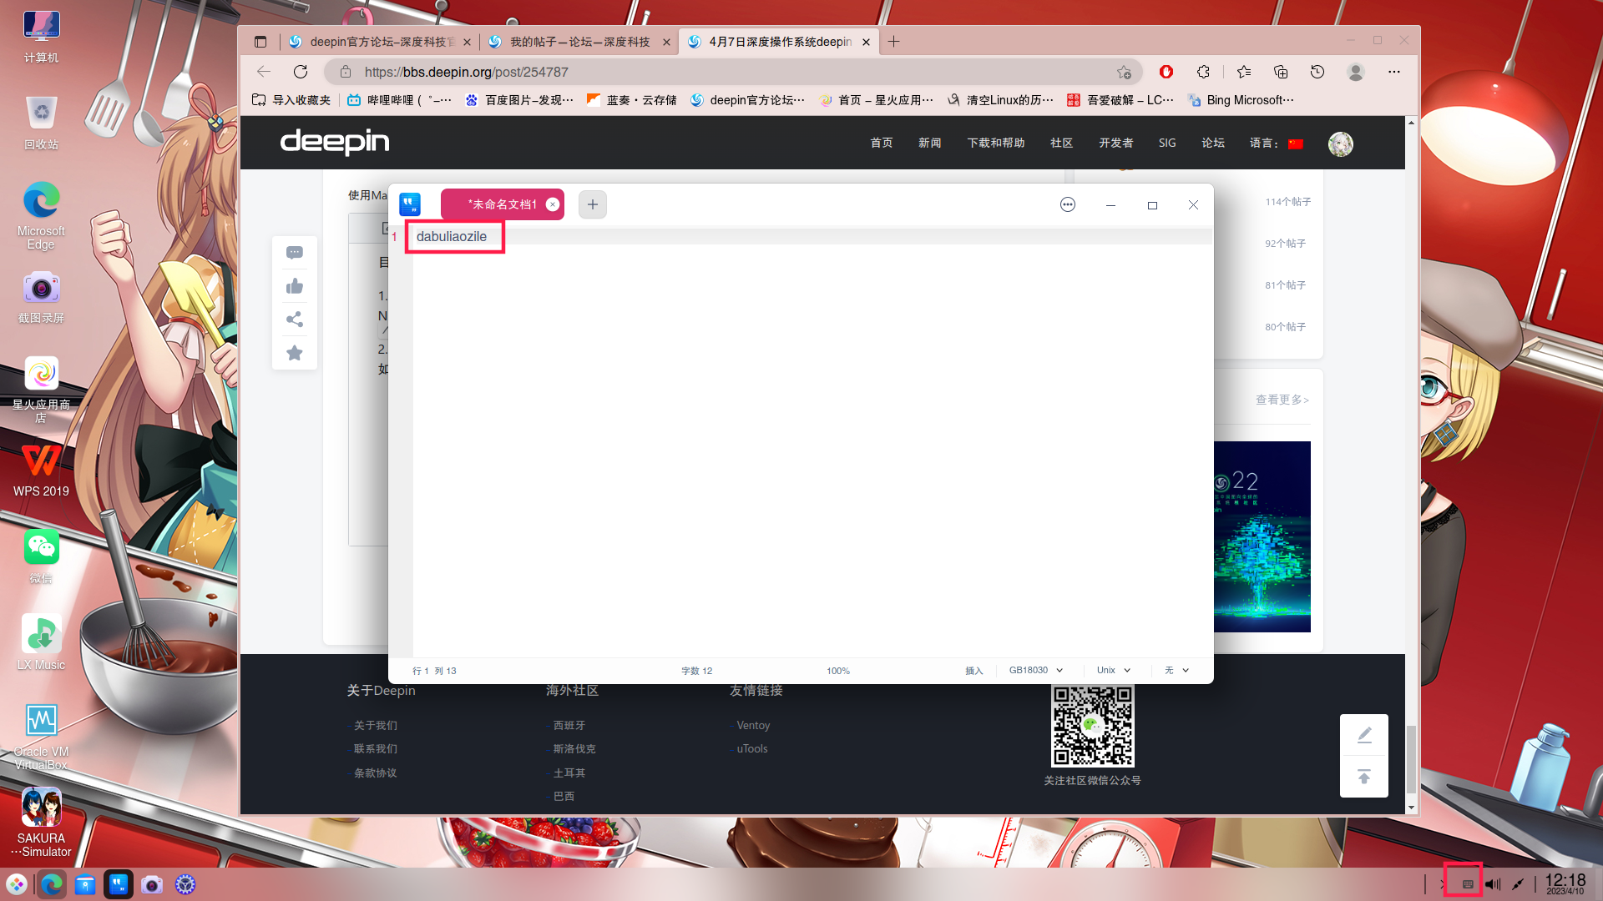Favorite the post with the star icon
Image resolution: width=1603 pixels, height=901 pixels.
pyautogui.click(x=294, y=353)
